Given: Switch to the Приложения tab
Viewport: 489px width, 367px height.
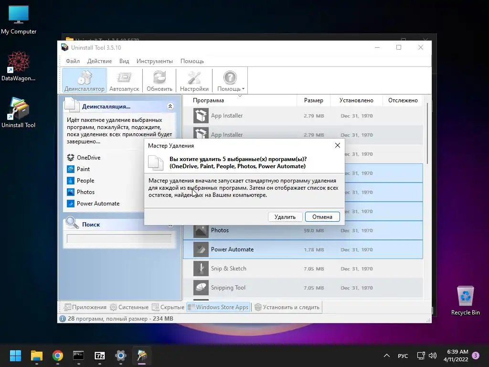Looking at the screenshot, I should coord(85,307).
